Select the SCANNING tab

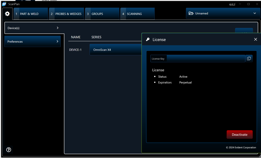(137, 14)
